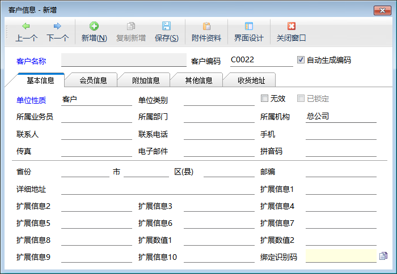The image size is (397, 274).
Task: Click the 扩展数值2 input field
Action: pos(341,239)
